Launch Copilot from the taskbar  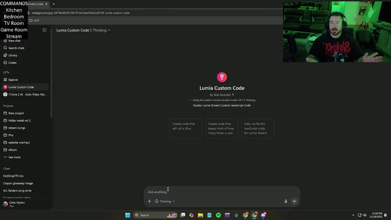pyautogui.click(x=192, y=215)
